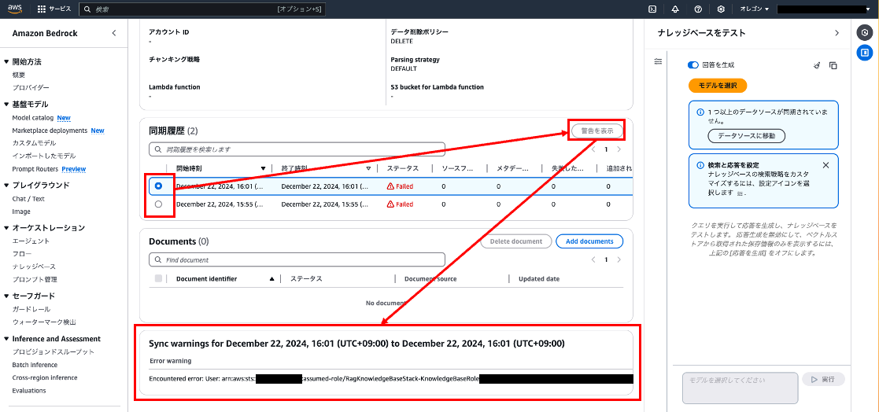Open ガードレール in the sidebar
This screenshot has height=412, width=879.
point(31,309)
